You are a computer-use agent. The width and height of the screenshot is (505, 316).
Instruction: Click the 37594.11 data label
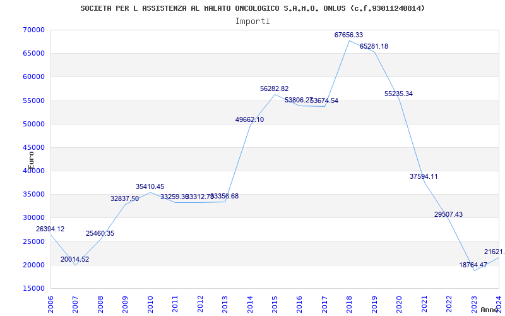424,176
